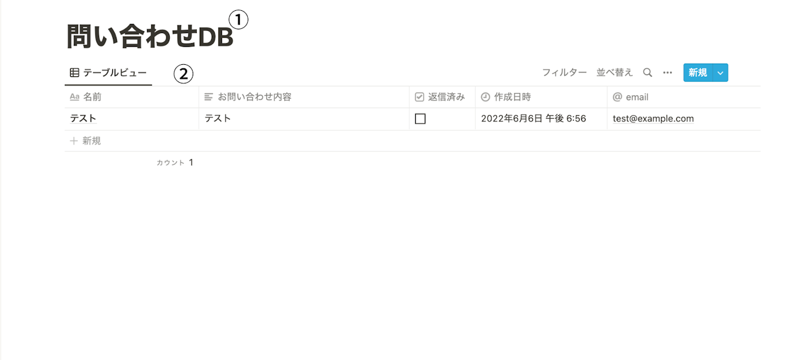Image resolution: width=789 pixels, height=360 pixels.
Task: Click the 問い合わせDB page title
Action: click(149, 37)
